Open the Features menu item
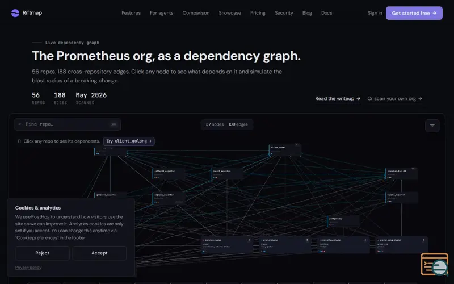Image resolution: width=454 pixels, height=284 pixels. coord(131,13)
